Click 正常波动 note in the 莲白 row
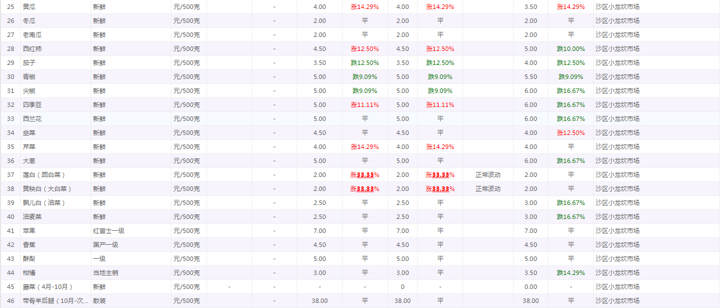Screen dimensions: 720x308 [487, 175]
